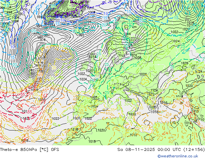Select the 'Theta-e 850hPa [°C] GFS' caption

click(29, 150)
